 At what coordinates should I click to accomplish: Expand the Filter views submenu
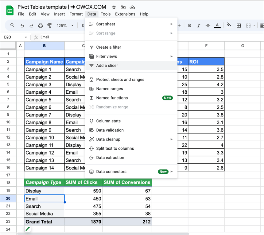click(131, 56)
